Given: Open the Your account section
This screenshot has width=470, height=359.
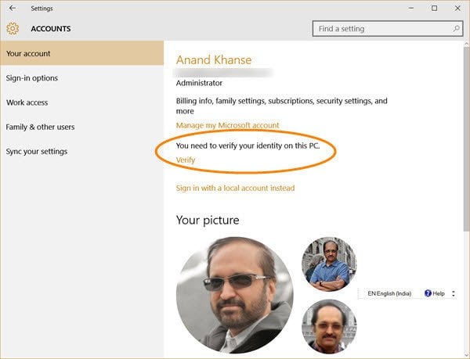Looking at the screenshot, I should pyautogui.click(x=81, y=53).
